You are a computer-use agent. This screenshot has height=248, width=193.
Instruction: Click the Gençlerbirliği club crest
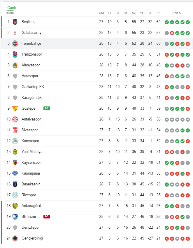tap(15, 238)
